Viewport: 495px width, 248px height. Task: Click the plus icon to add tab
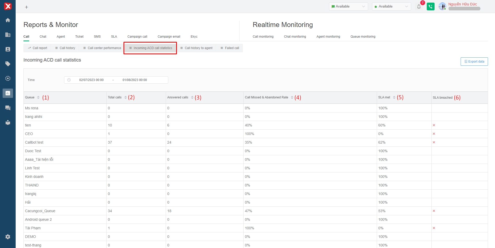(26, 7)
